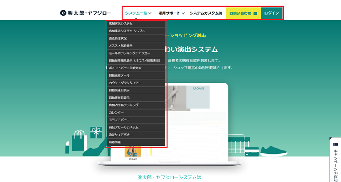Select 店舗実況システム シンプル entry

136,31
